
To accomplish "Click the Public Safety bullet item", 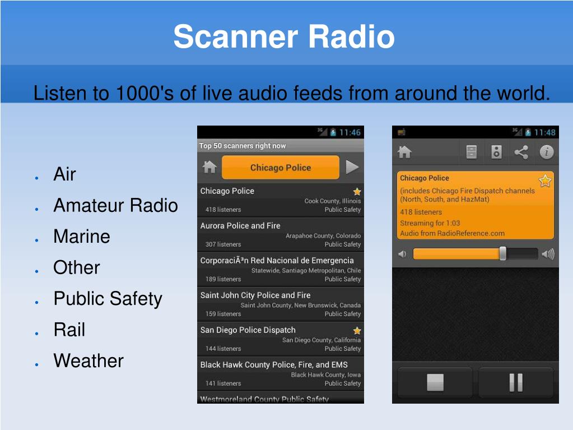I will point(108,299).
